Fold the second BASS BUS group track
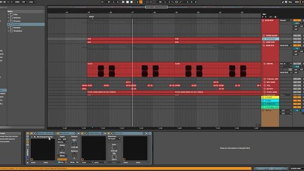This screenshot has height=171, width=304. [264, 46]
